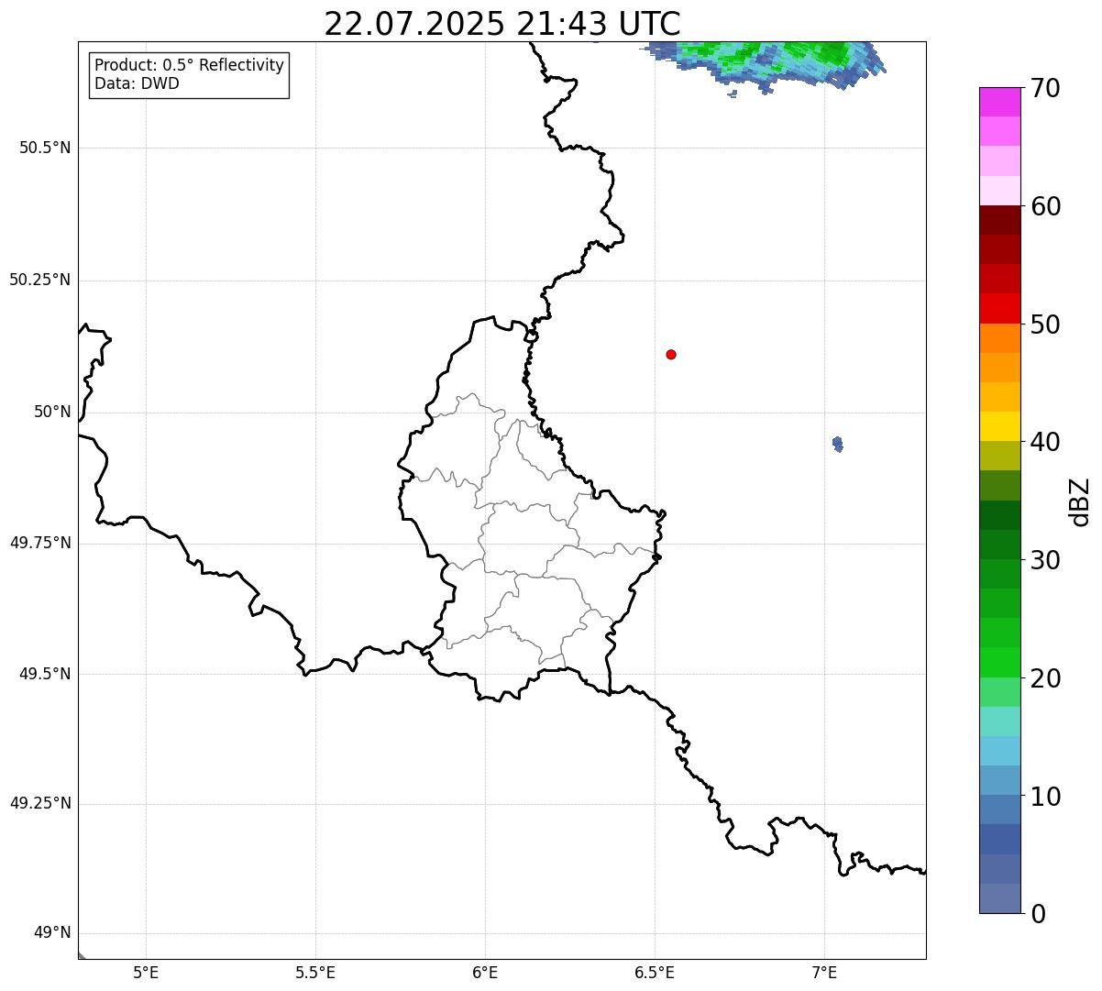Click the title '22.07.2025 21:43 UTC'

click(502, 24)
